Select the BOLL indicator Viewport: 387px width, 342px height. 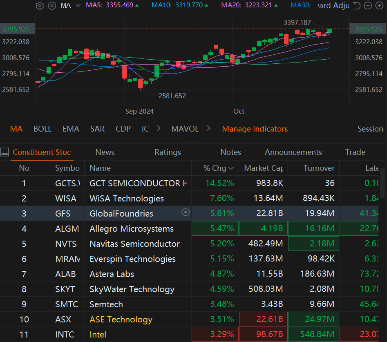coord(43,129)
